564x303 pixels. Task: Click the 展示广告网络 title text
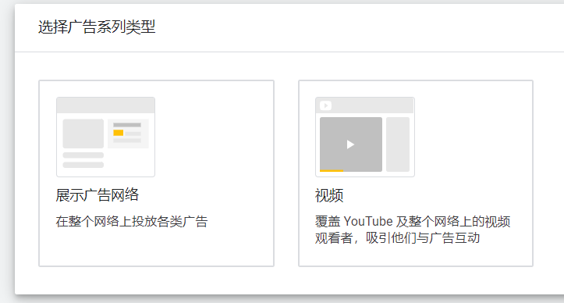point(97,195)
